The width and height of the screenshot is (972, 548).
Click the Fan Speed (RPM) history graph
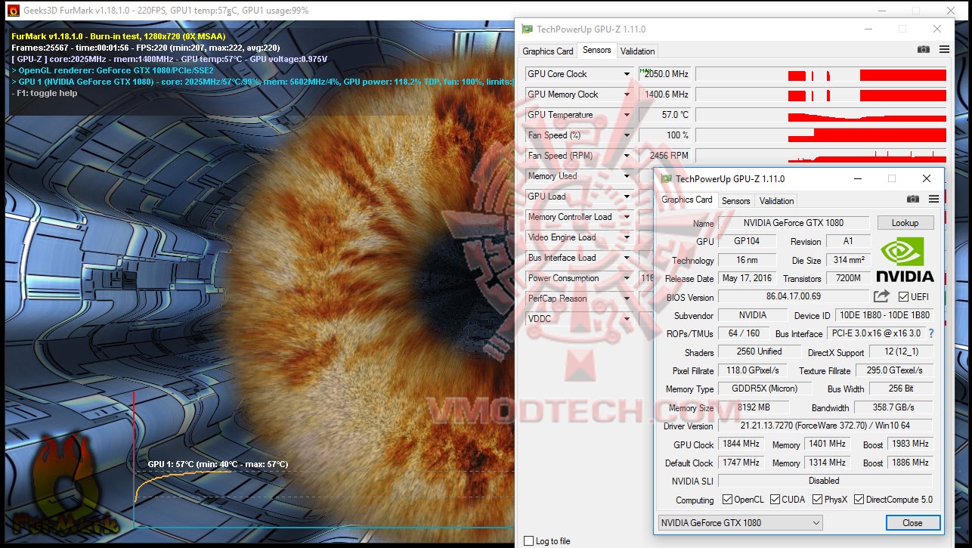click(x=821, y=156)
